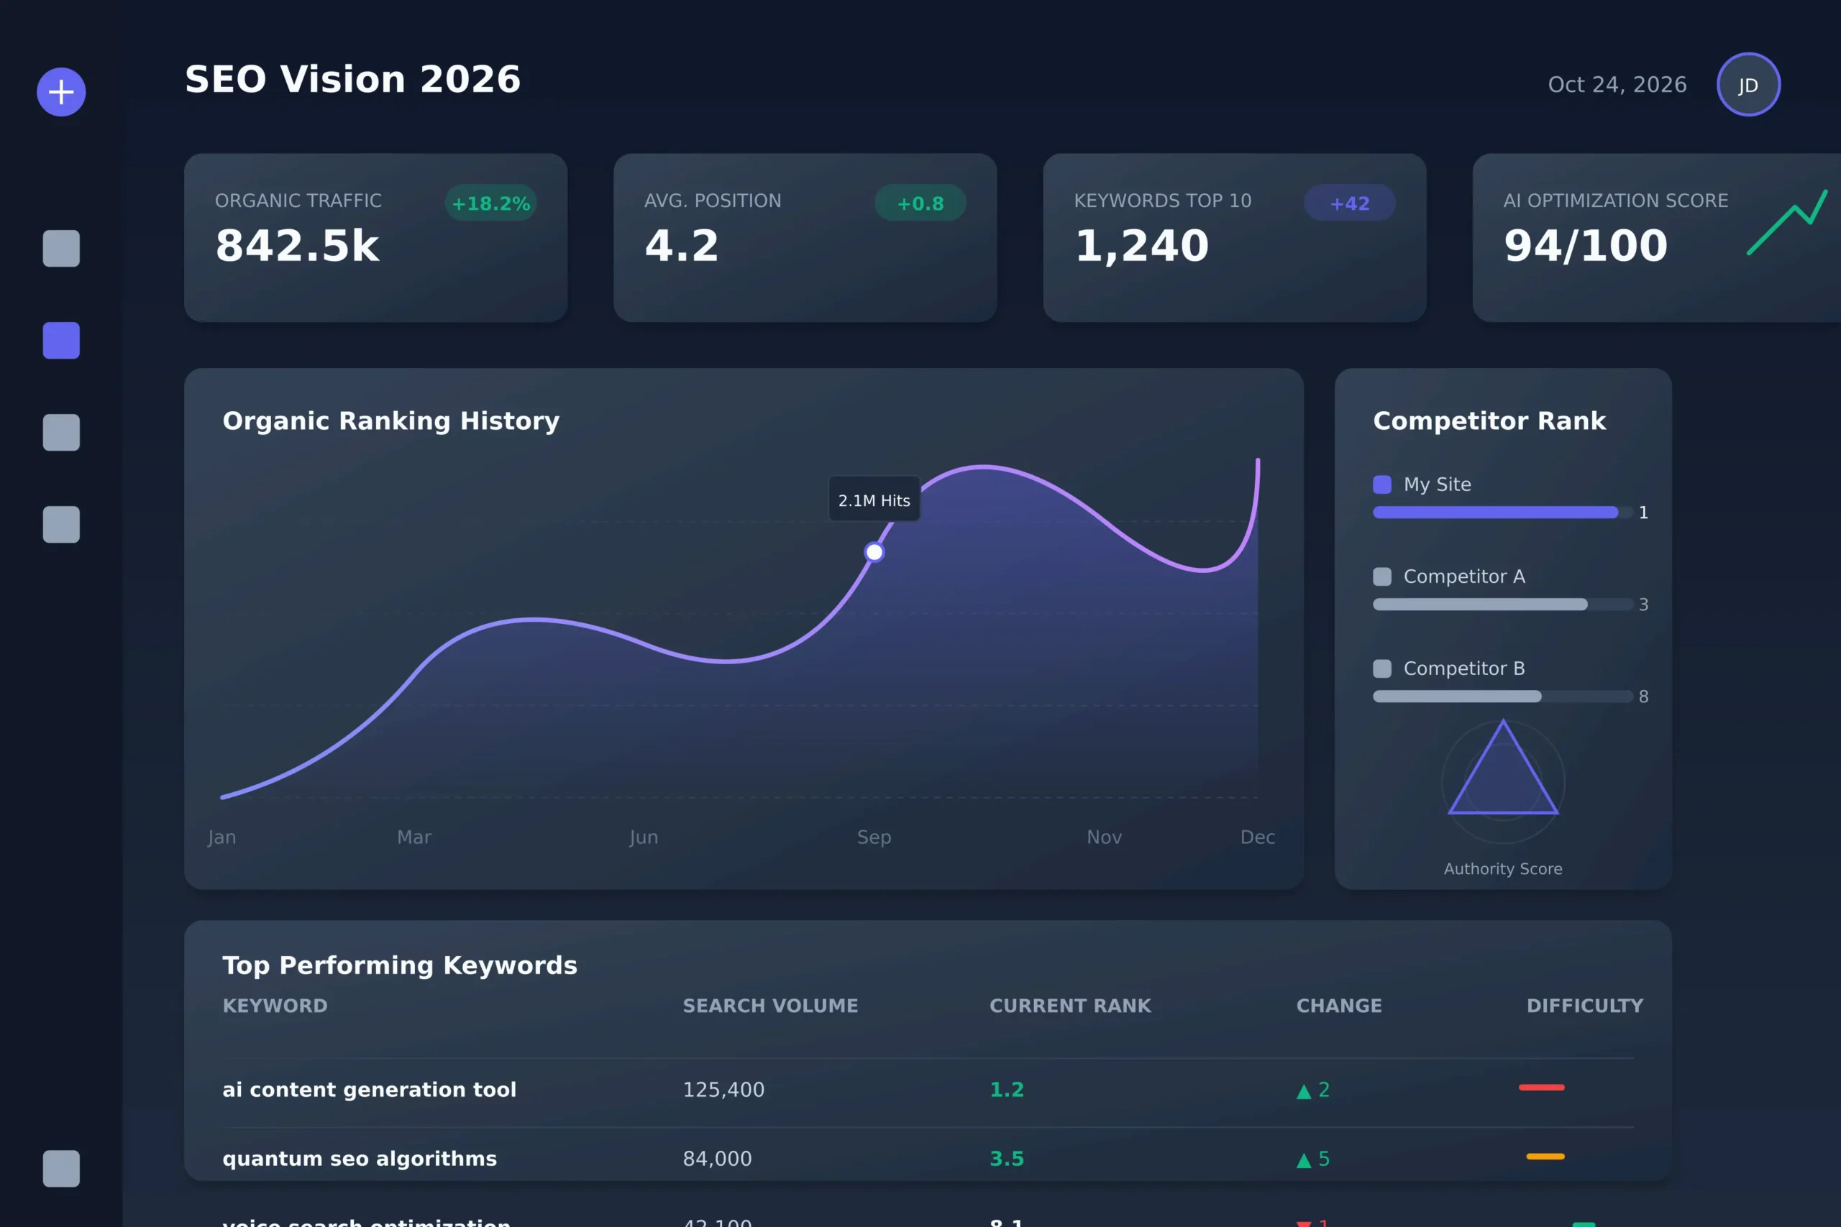Click the purple plus button in sidebar
Screen dimensions: 1841x1227
61,91
